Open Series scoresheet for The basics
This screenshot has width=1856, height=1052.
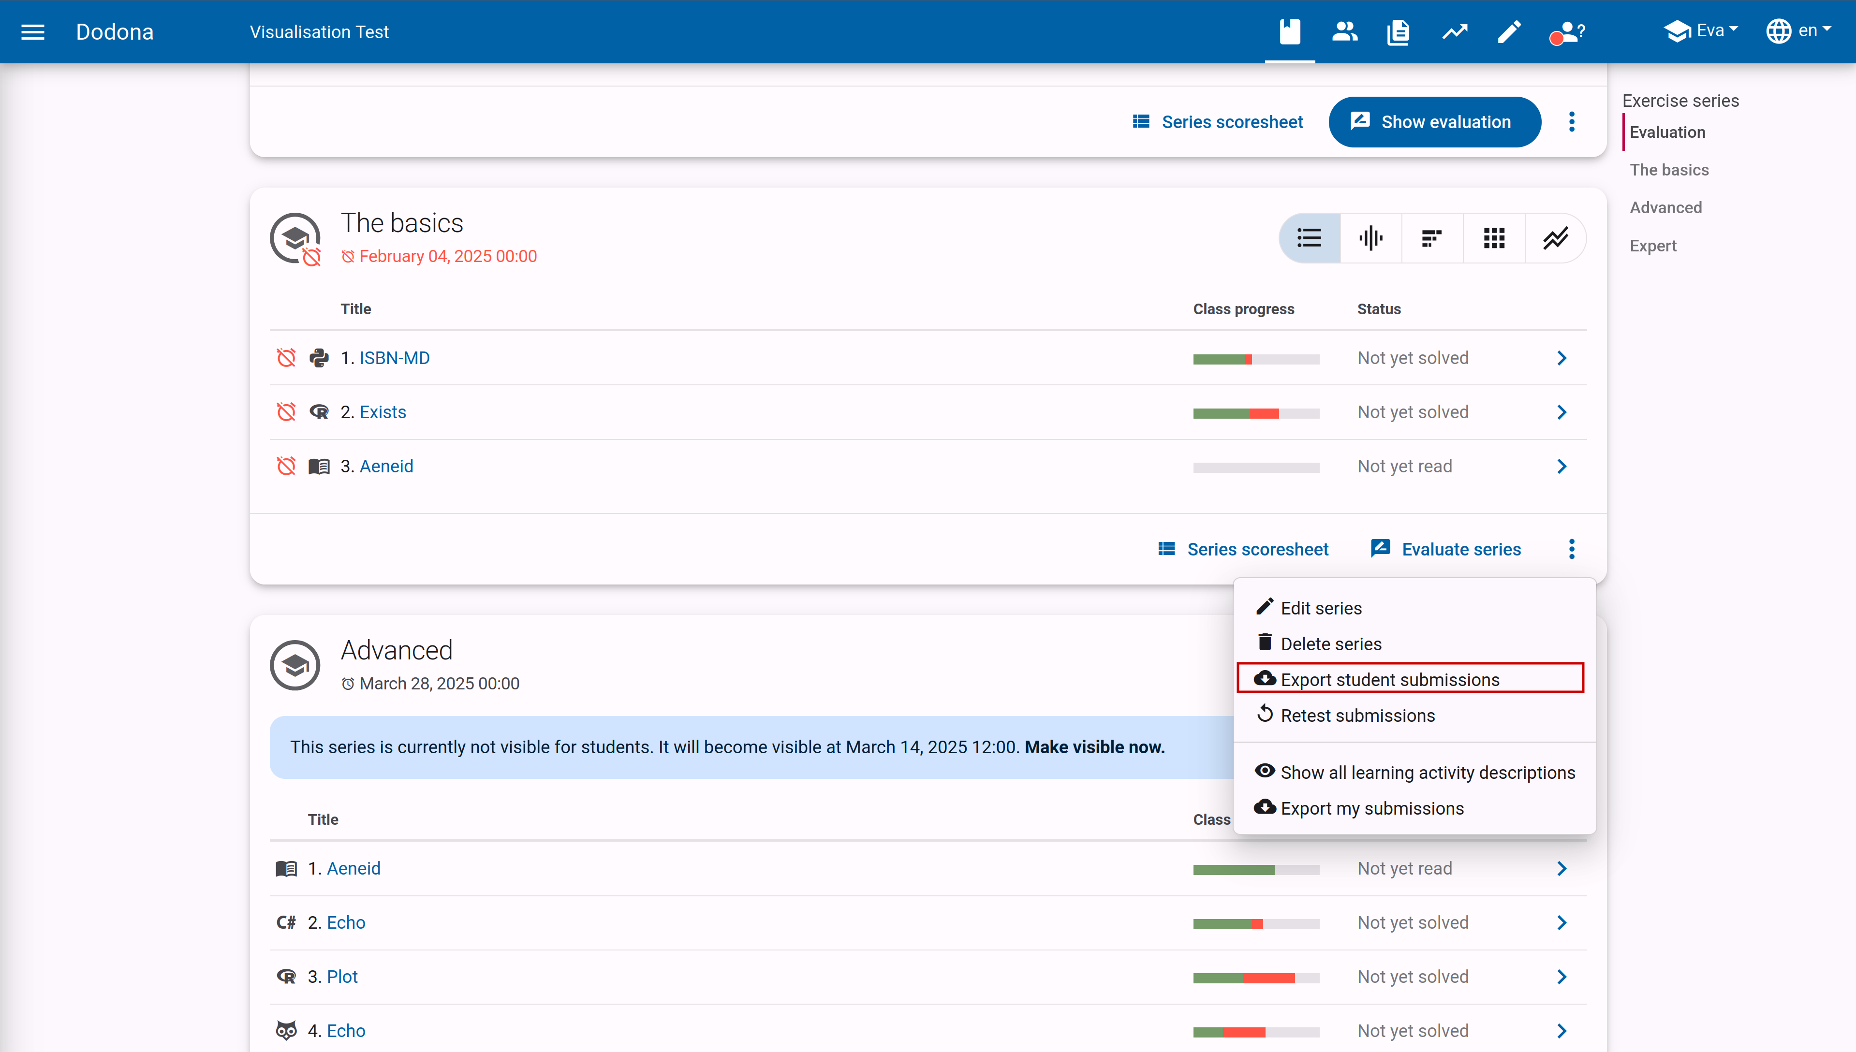click(x=1243, y=549)
